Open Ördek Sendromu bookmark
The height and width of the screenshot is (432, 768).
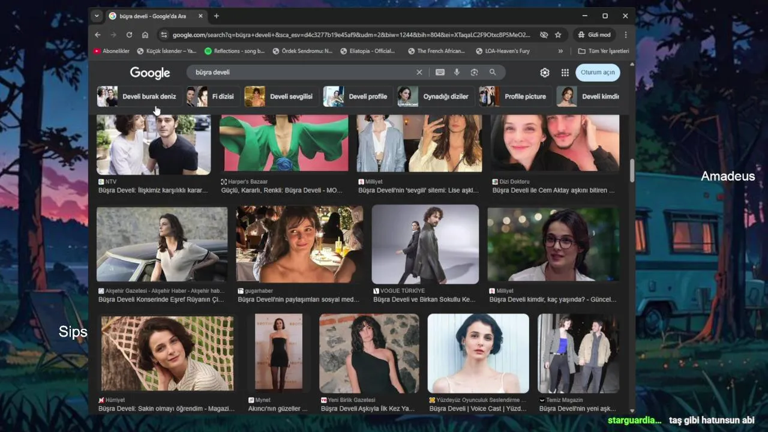coord(302,51)
